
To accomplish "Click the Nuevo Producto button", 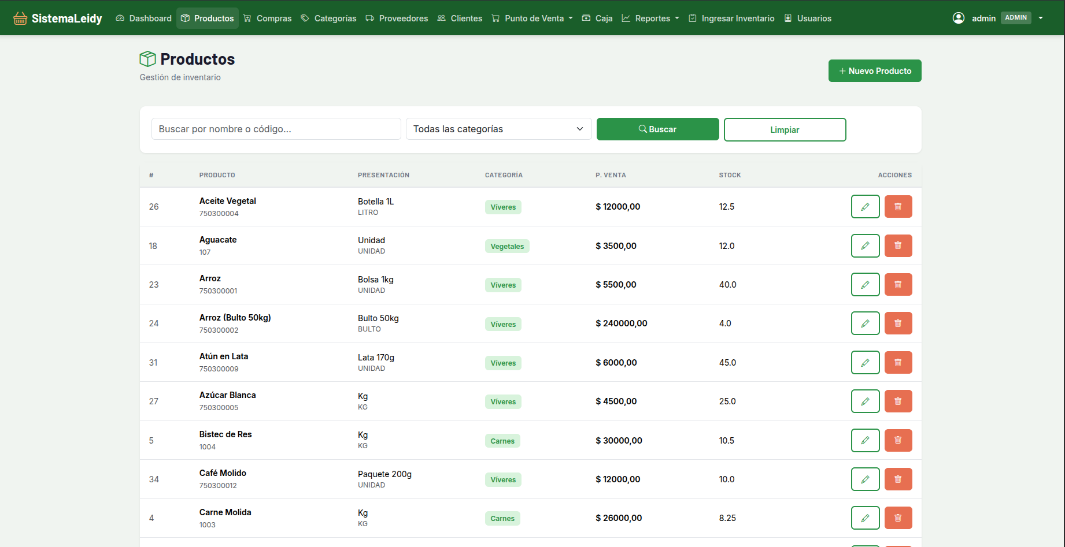I will [875, 70].
